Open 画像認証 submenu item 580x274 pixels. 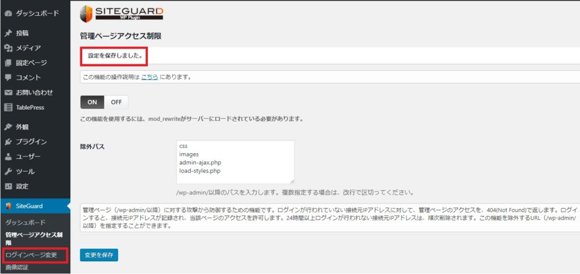pos(16,267)
